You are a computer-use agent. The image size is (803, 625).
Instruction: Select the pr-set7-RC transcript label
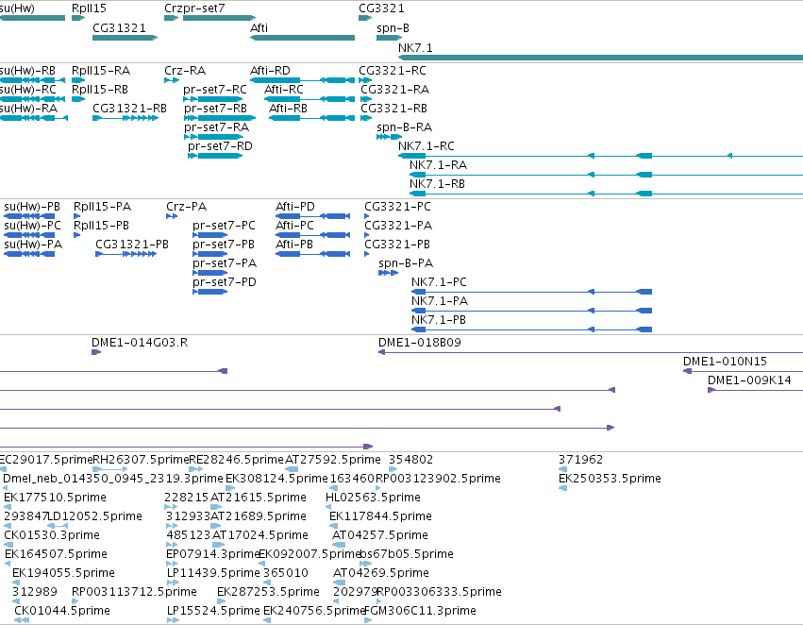point(215,90)
